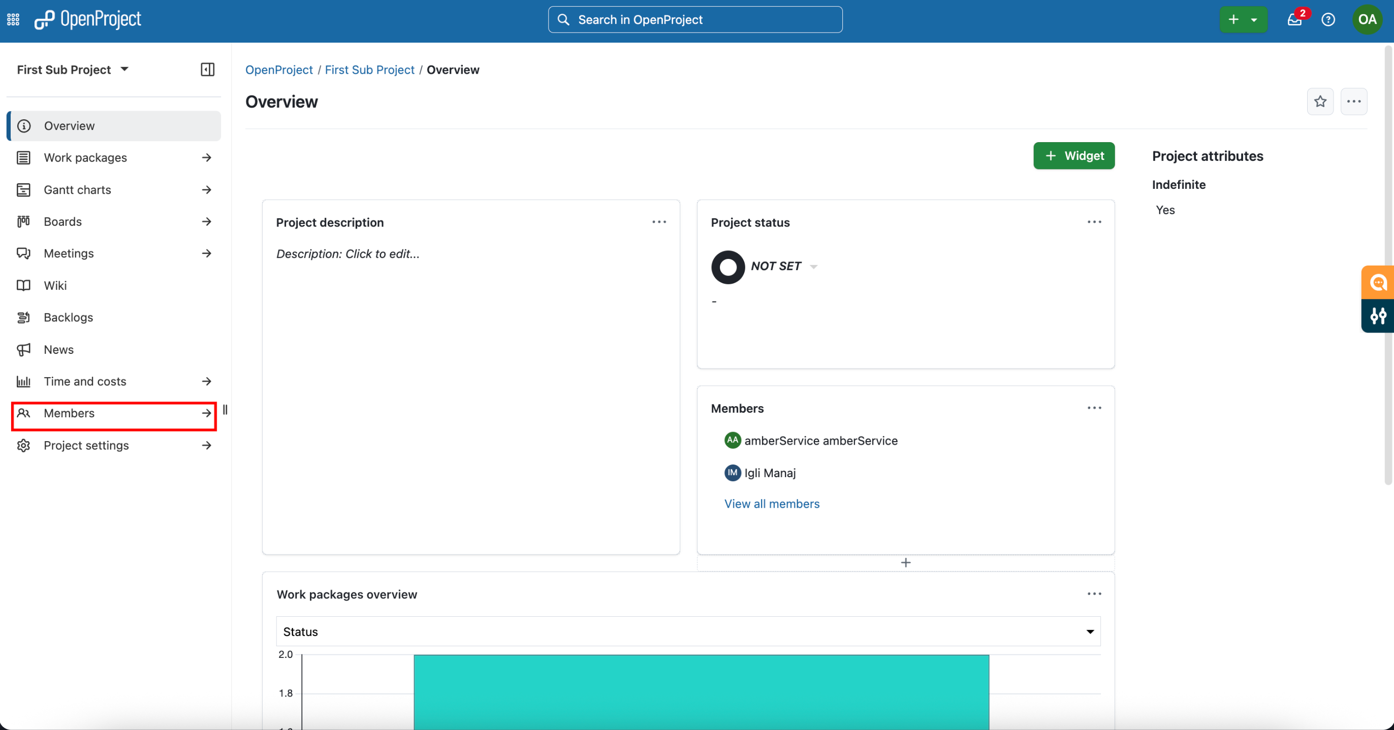This screenshot has width=1394, height=730.
Task: Click amberService avatar icon
Action: (x=732, y=440)
